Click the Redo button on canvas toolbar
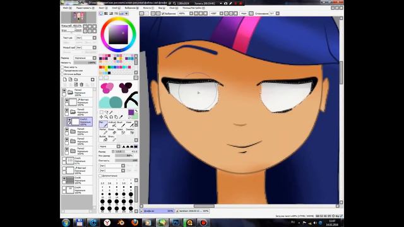The width and height of the screenshot is (404, 227). [146, 13]
